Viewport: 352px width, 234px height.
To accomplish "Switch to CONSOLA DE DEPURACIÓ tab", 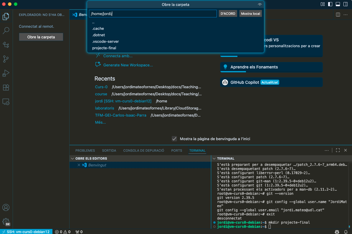I will [x=144, y=150].
